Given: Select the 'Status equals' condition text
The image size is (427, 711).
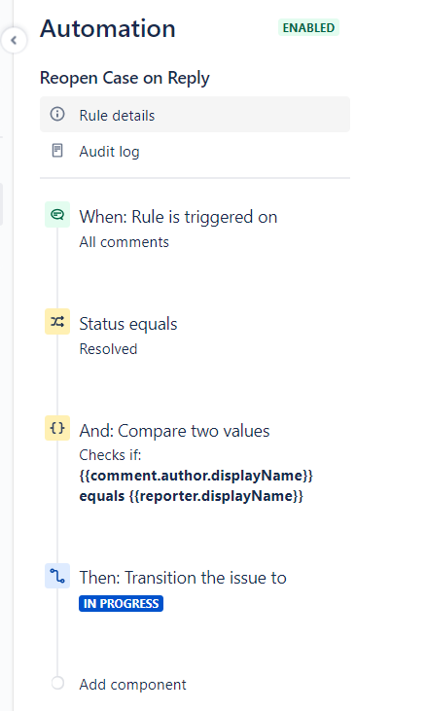Looking at the screenshot, I should (128, 324).
